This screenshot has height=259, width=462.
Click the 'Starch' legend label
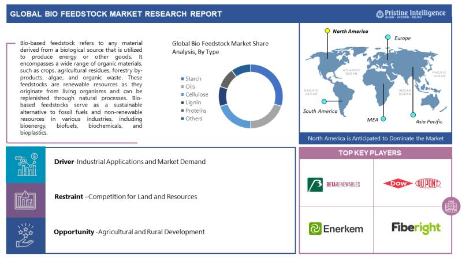[193, 79]
